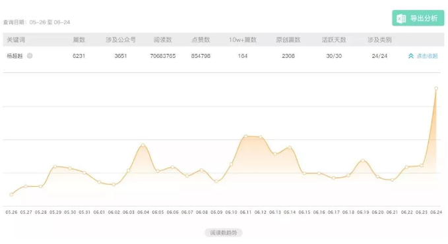This screenshot has height=244, width=448.
Task: Click the info icon beside 杨超越
Action: (x=30, y=56)
